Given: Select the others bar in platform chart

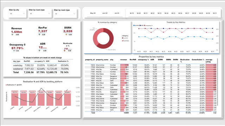Looking at the screenshot, I should [x=50, y=98].
